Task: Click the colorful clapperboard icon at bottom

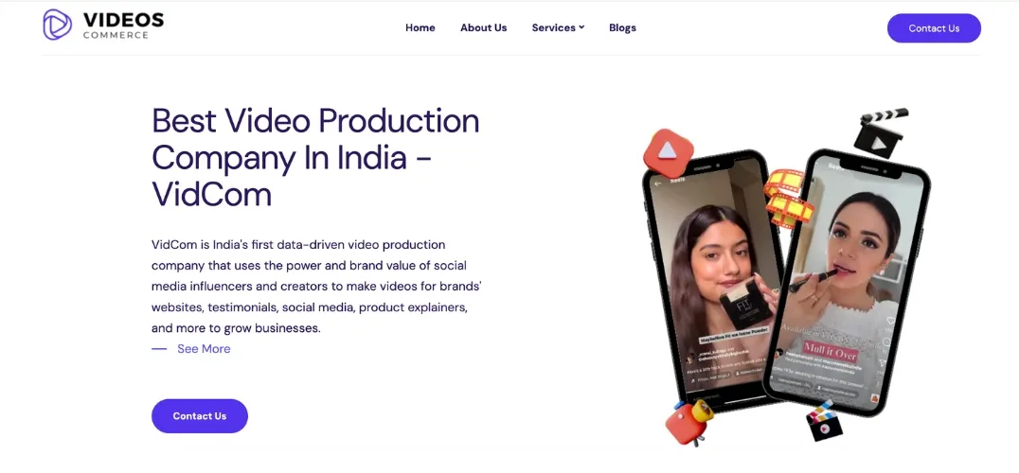Action: (823, 420)
